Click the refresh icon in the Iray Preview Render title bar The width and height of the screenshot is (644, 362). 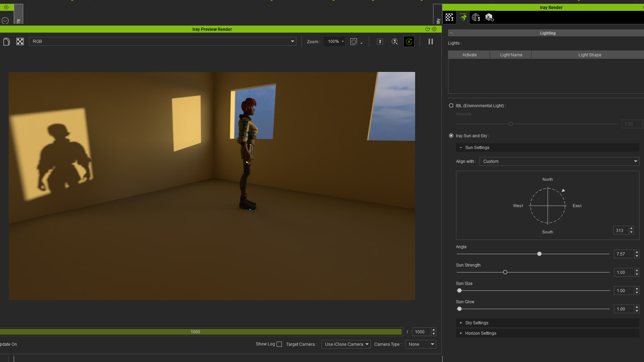point(428,29)
